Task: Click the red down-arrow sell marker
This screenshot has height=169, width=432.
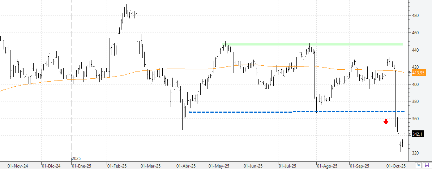Action: coord(386,122)
